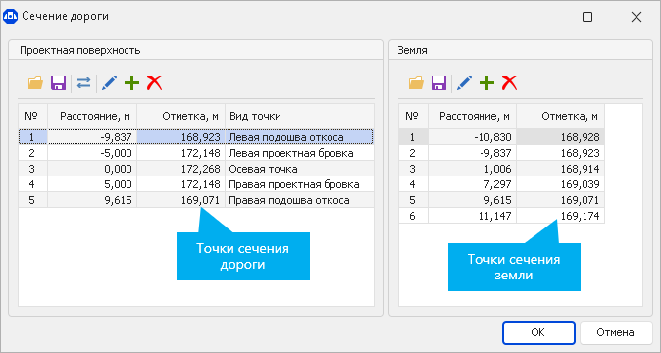Open file icon in Проектная поверхность toolbar

coord(36,82)
